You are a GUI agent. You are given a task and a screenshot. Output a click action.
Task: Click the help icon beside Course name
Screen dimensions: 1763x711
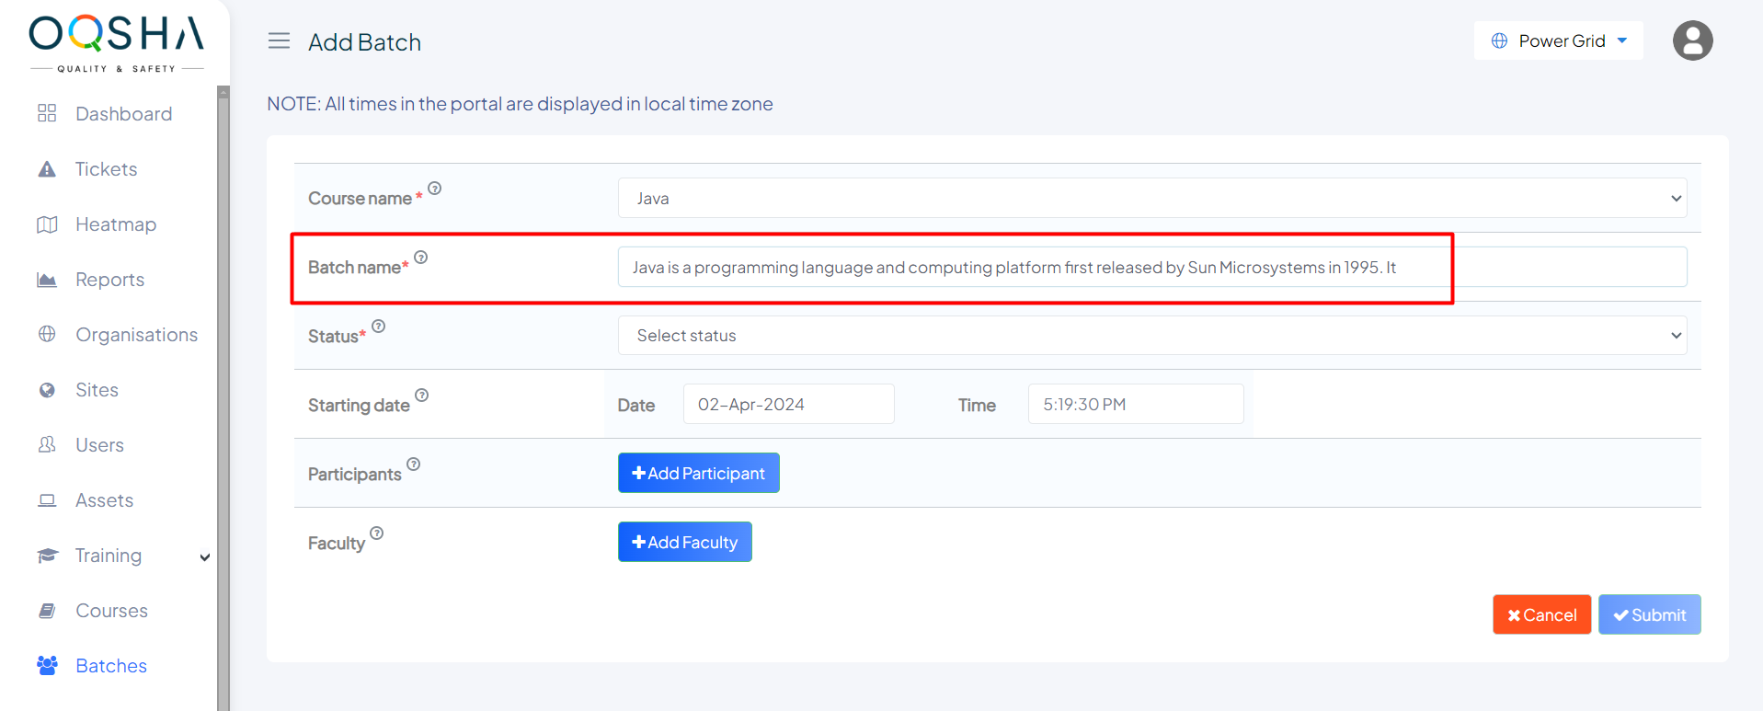(435, 189)
